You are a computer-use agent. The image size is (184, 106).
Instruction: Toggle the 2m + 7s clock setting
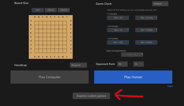pyautogui.click(x=118, y=30)
